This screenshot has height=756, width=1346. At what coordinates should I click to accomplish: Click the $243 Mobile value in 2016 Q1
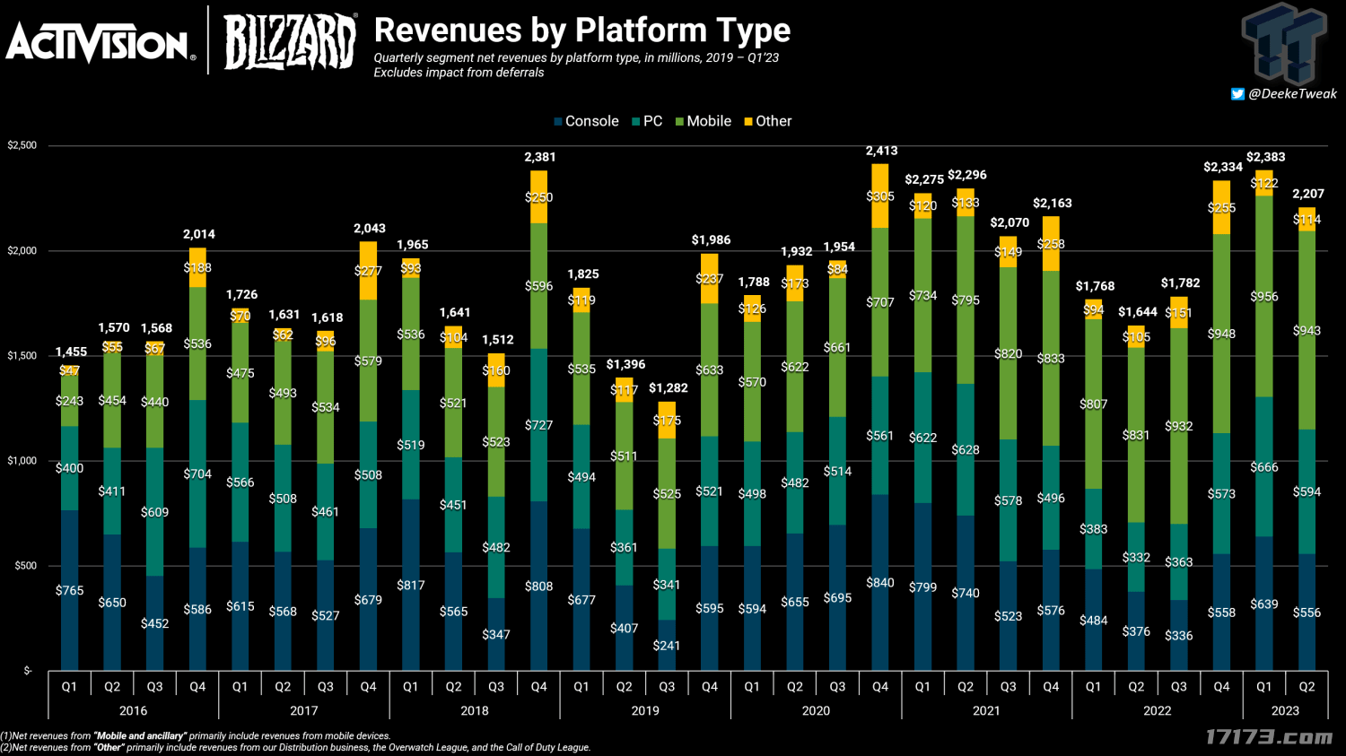[69, 400]
